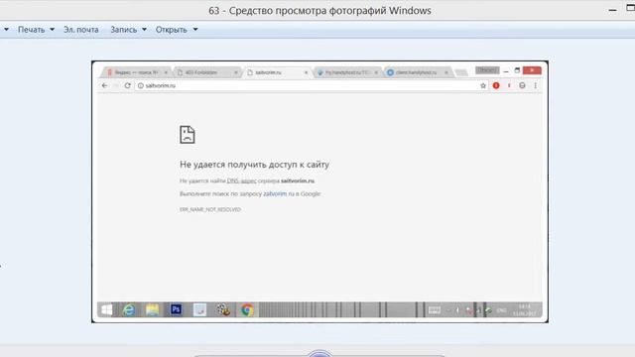Click the Windows Start button in pictured taskbar
635x357 pixels.
click(107, 310)
